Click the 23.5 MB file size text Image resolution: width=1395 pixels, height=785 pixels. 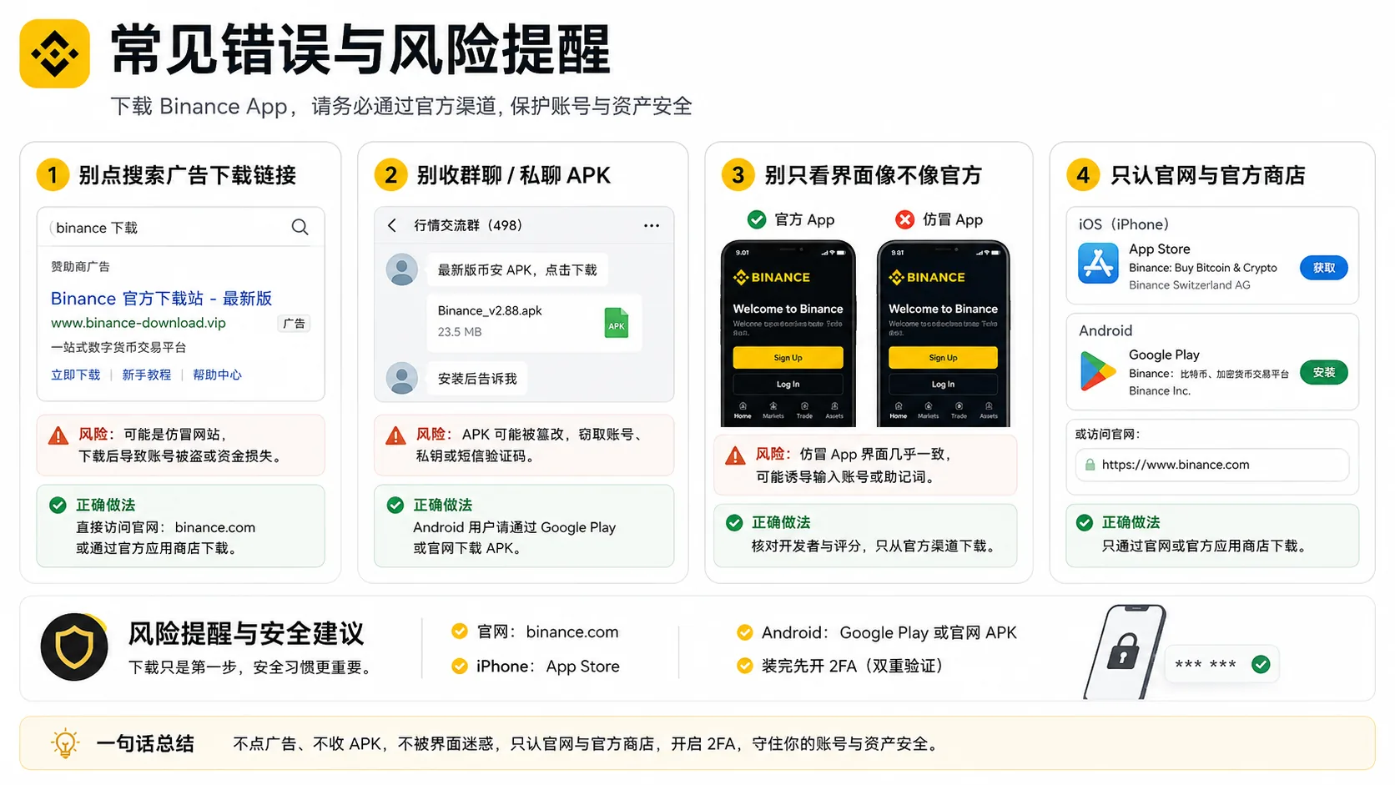point(460,332)
